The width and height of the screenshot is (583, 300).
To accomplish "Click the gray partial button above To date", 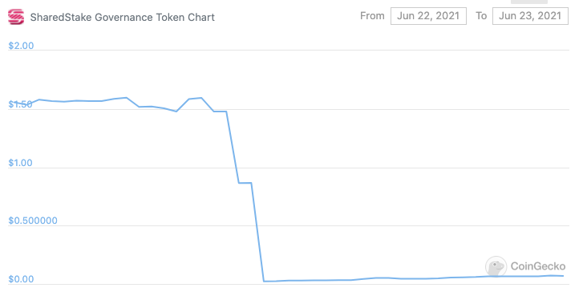I will coord(529,2).
